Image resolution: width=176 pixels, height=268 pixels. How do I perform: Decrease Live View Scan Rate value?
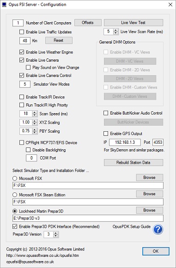(x=116, y=33)
